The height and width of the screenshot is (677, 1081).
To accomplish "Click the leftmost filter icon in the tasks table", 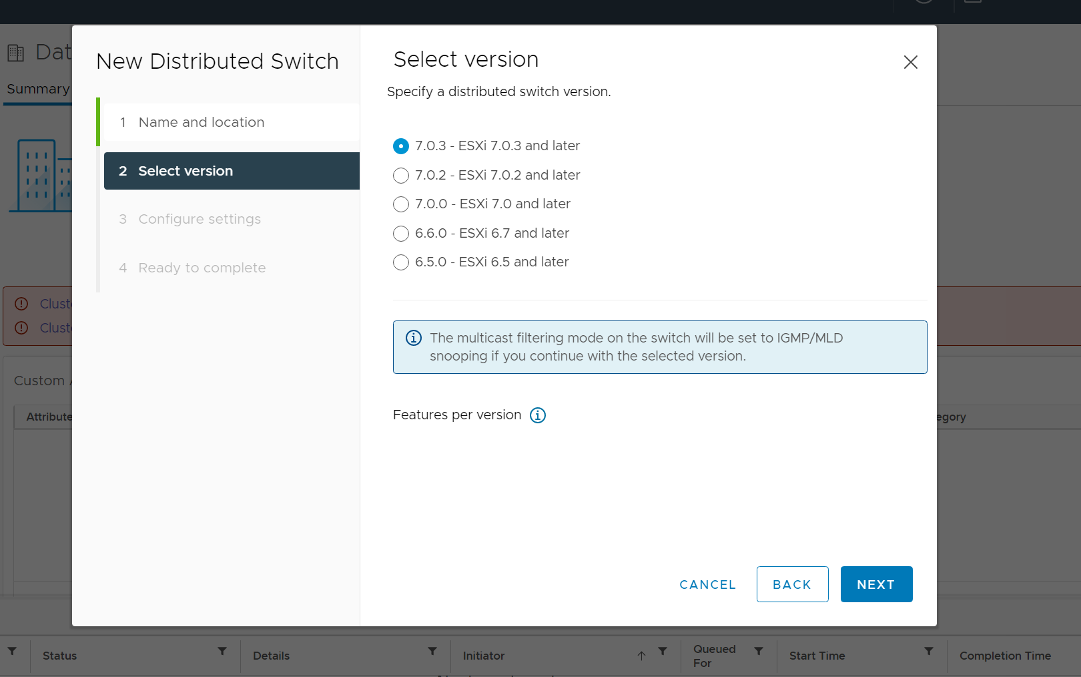I will (x=12, y=651).
